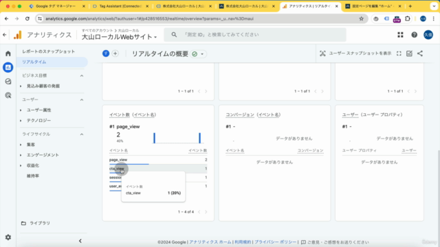Open the Analytics Home icon in sidebar
This screenshot has width=440, height=247.
8,54
